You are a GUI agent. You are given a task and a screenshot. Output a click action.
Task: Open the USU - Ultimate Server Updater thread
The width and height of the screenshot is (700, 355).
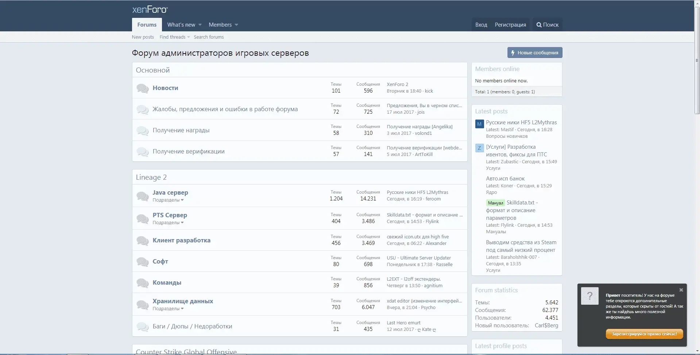(x=418, y=258)
